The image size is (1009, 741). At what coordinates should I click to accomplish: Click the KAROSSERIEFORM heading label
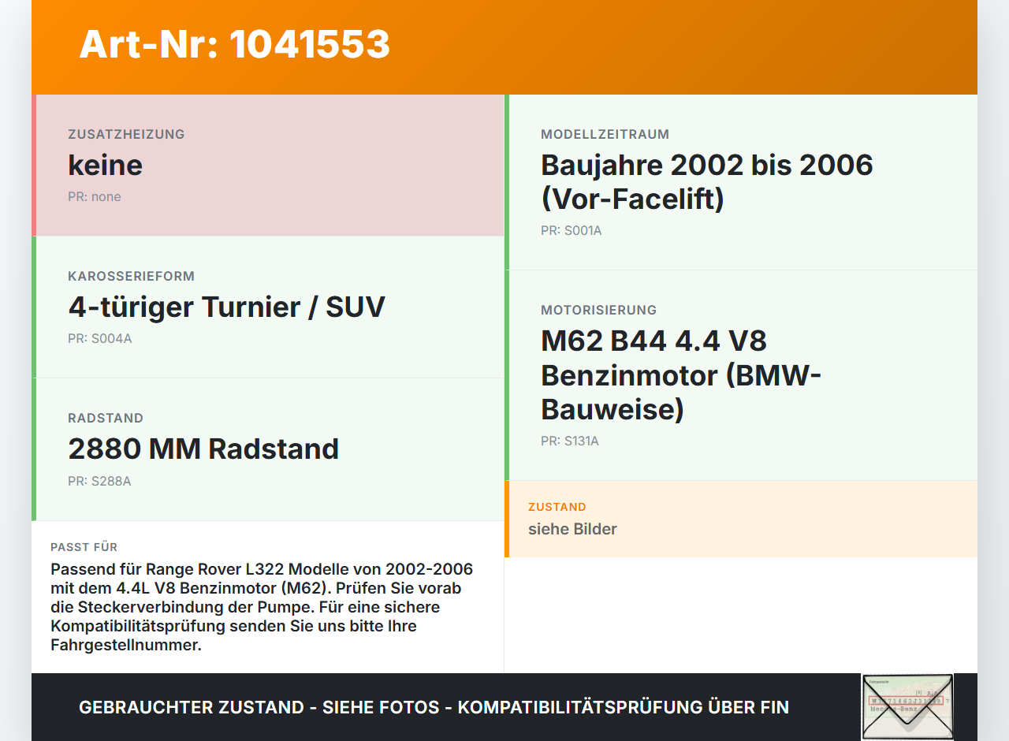pos(132,276)
